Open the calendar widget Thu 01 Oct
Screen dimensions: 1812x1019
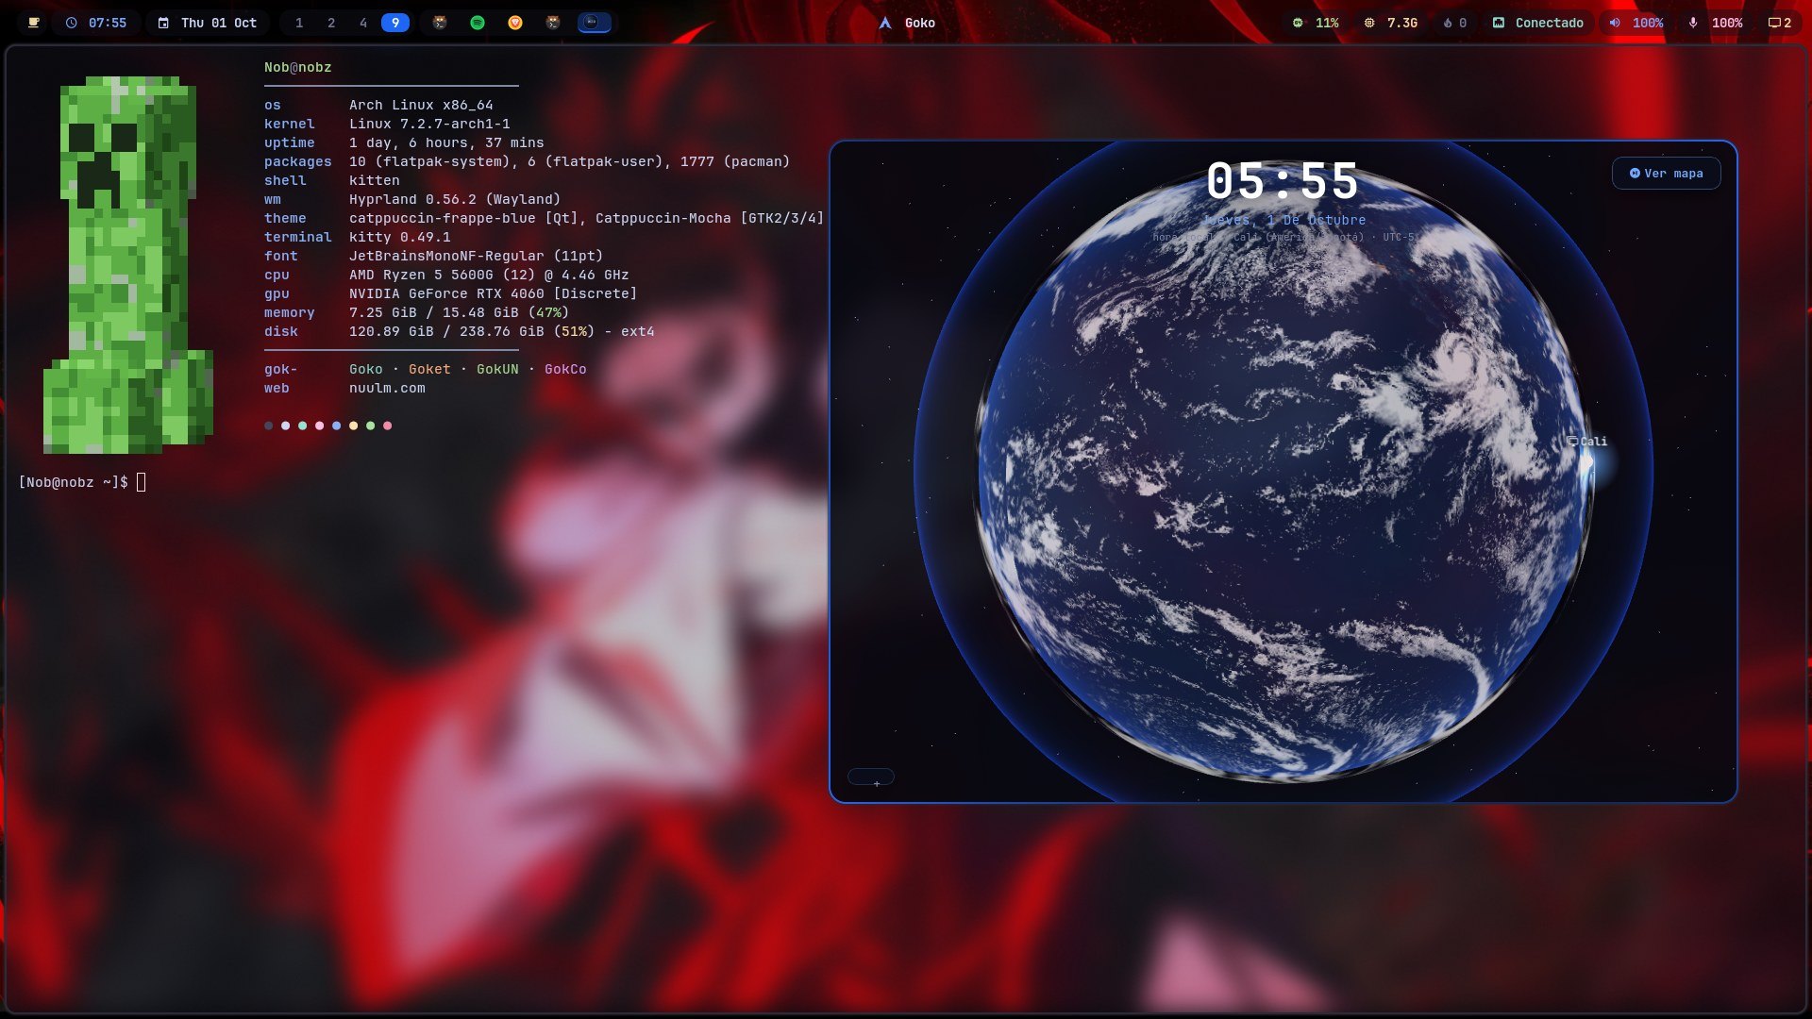(x=208, y=23)
